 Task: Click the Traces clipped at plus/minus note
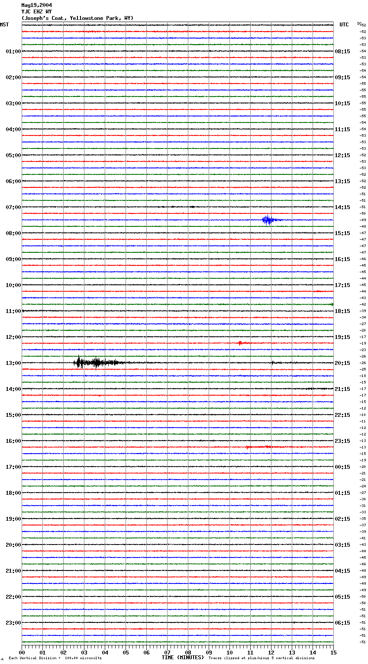261,658
